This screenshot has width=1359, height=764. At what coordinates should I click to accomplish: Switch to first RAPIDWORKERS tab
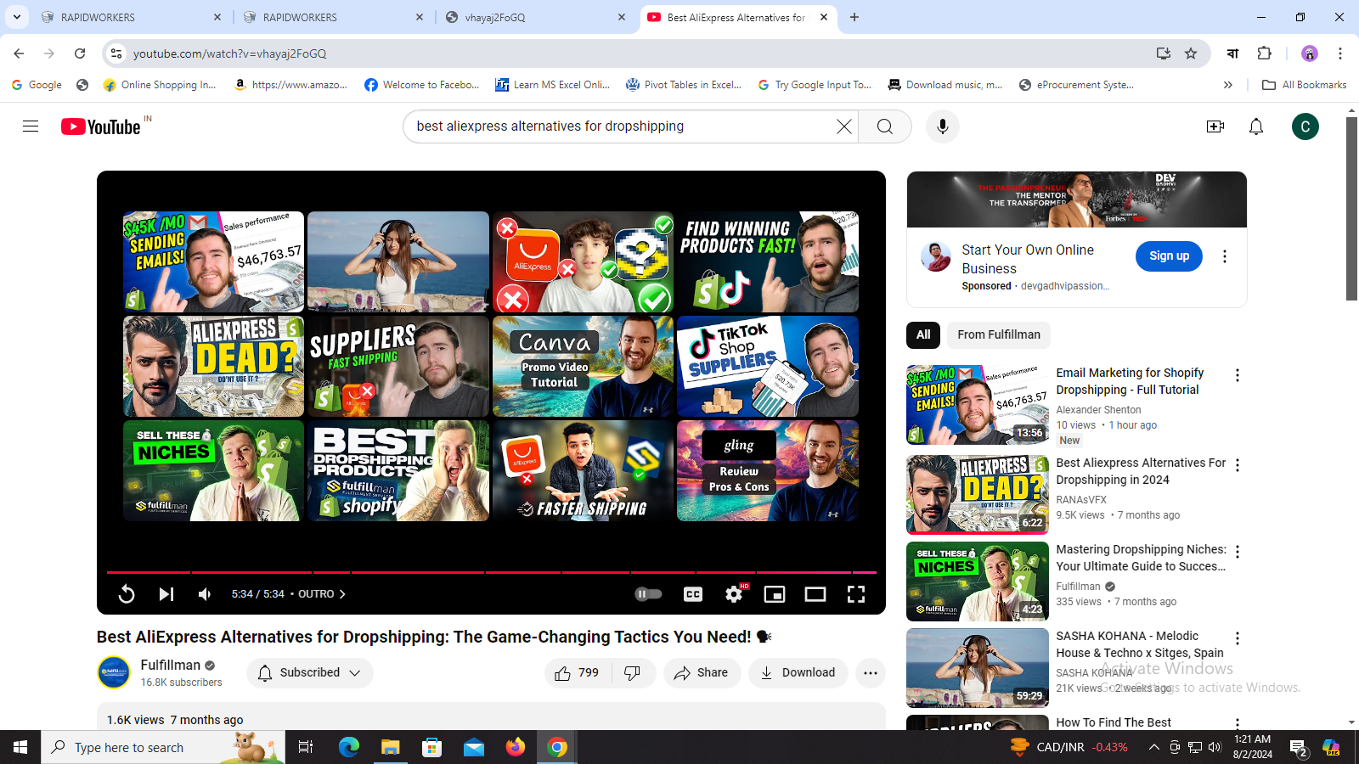click(132, 17)
